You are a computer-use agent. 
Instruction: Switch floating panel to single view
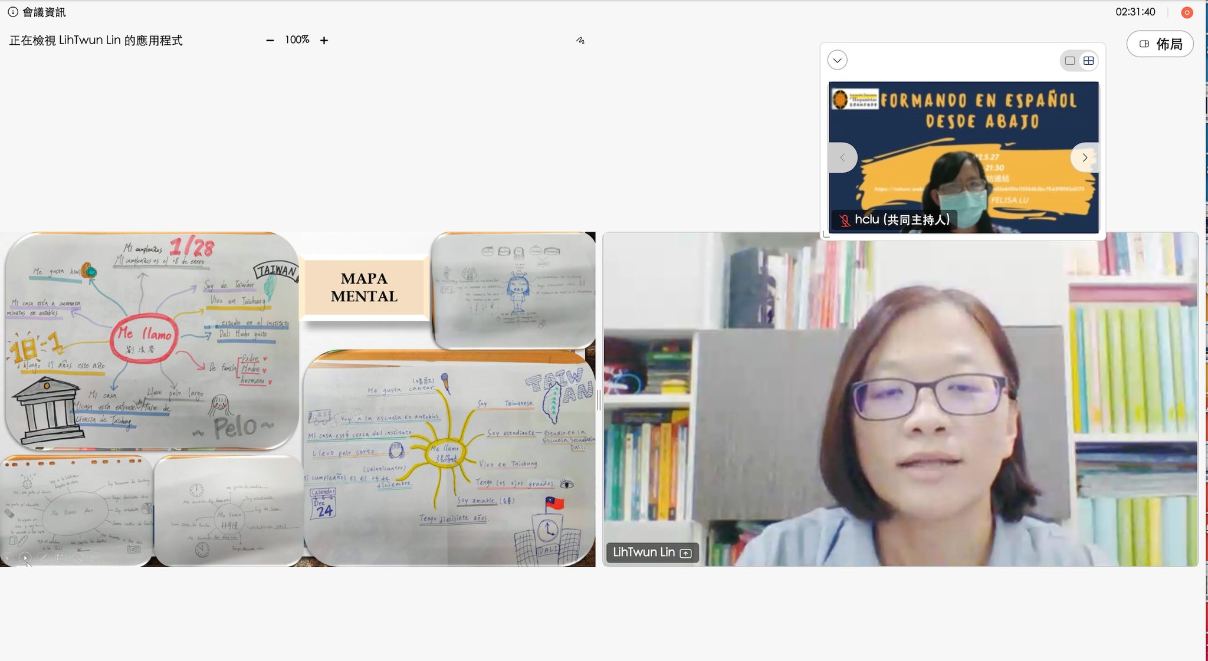point(1070,61)
